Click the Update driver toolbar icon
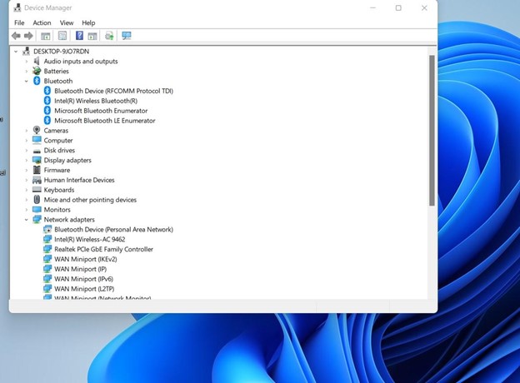520x383 pixels. 109,36
